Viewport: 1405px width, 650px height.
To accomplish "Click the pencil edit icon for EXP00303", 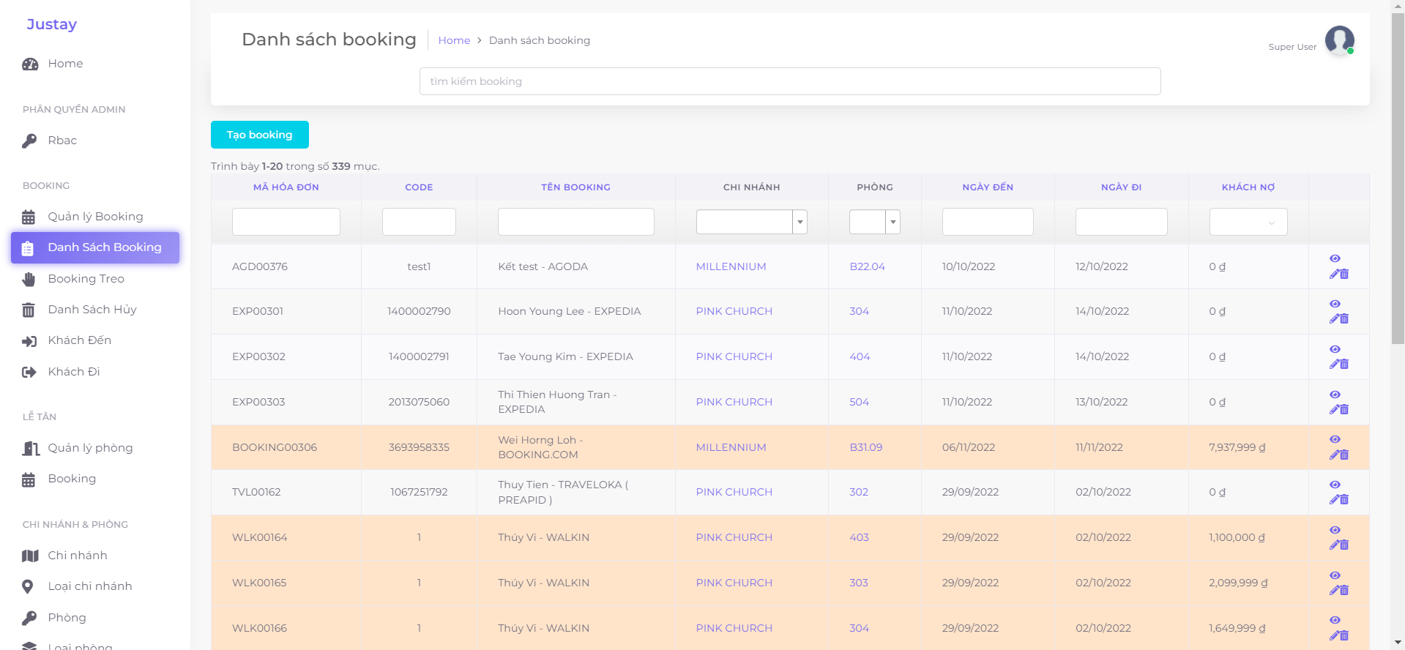I will point(1334,410).
